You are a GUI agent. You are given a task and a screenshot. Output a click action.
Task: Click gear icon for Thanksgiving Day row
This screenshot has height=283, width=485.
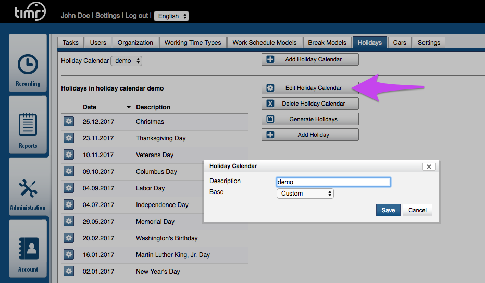[x=69, y=138]
